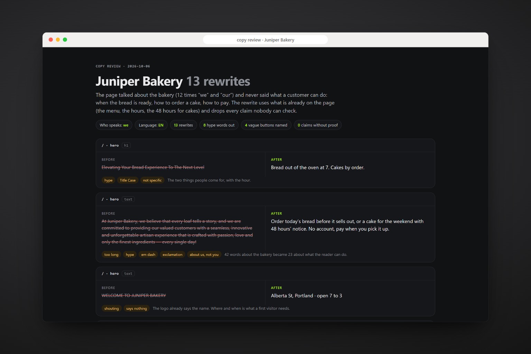Screen dimensions: 531x354
Task: Click the "8 hype words out" chip
Action: pyautogui.click(x=219, y=125)
